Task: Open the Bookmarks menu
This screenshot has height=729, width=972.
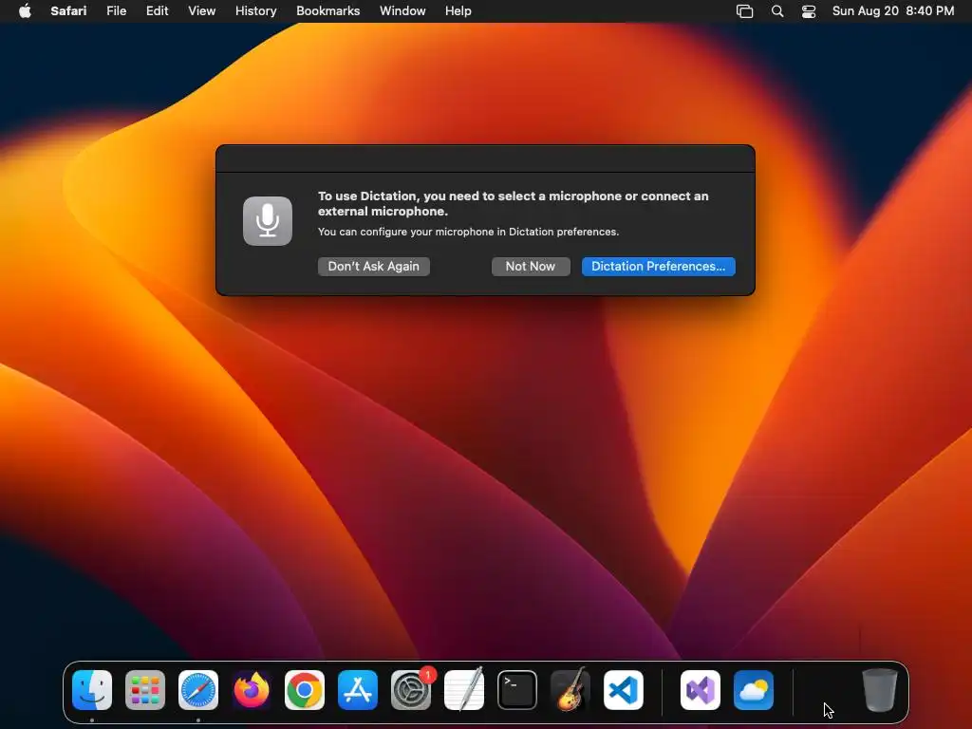Action: click(327, 11)
